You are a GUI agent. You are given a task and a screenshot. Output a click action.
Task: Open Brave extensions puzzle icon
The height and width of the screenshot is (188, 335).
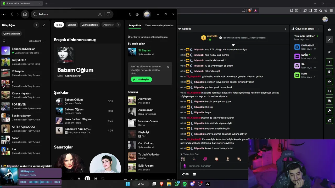click(291, 10)
